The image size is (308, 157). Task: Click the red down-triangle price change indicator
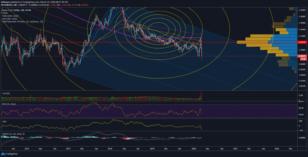tap(27, 5)
